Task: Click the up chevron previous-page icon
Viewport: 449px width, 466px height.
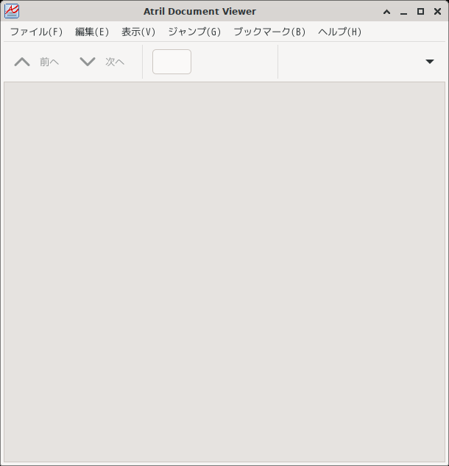Action: click(x=22, y=62)
